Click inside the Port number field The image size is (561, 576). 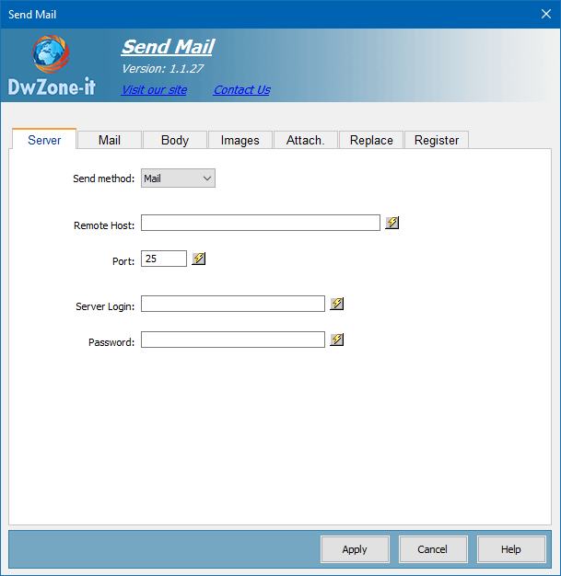tap(164, 259)
